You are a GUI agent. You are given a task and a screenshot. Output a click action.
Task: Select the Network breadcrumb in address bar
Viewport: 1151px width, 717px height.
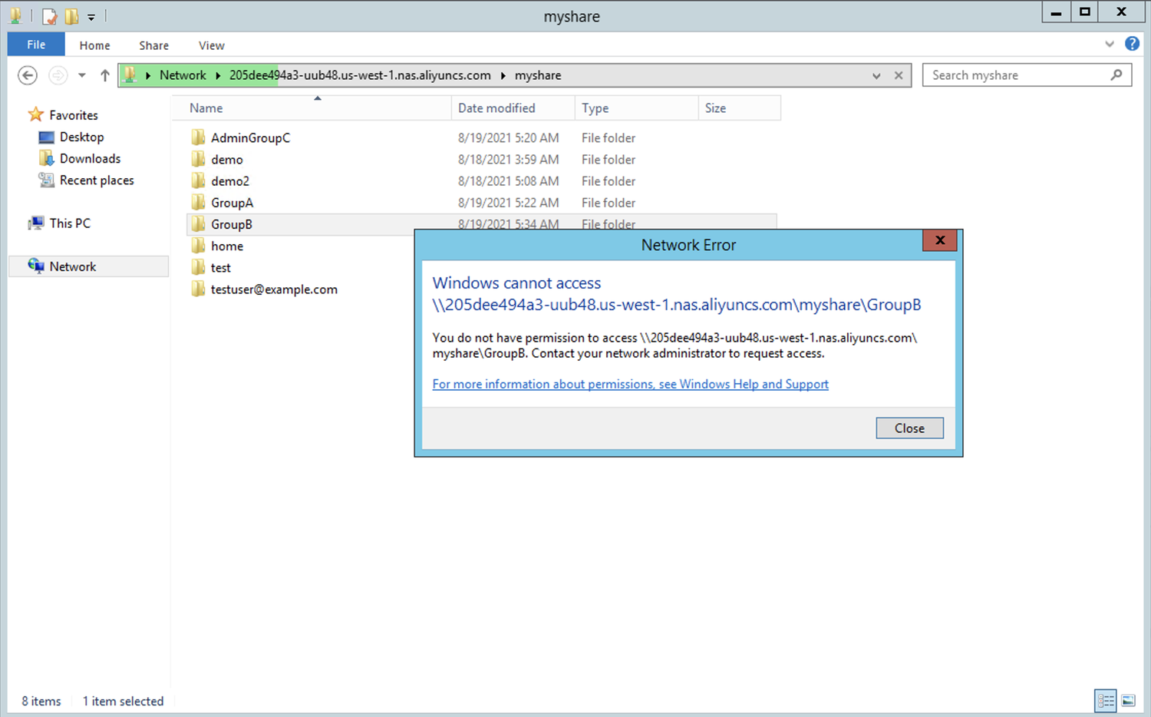pos(183,75)
